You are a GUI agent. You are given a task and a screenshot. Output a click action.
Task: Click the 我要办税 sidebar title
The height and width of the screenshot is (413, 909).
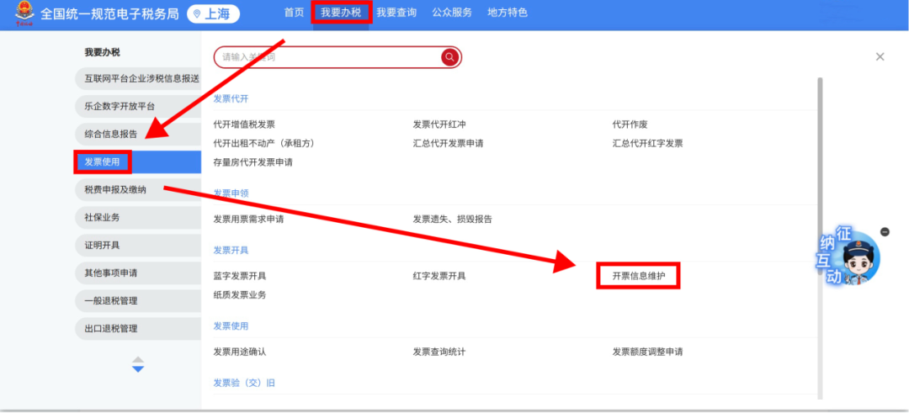tap(102, 52)
